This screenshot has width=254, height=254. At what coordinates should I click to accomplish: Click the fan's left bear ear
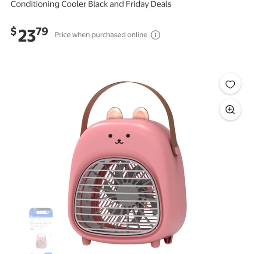[115, 113]
